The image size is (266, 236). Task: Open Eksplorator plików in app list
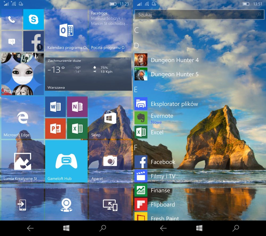point(166,104)
